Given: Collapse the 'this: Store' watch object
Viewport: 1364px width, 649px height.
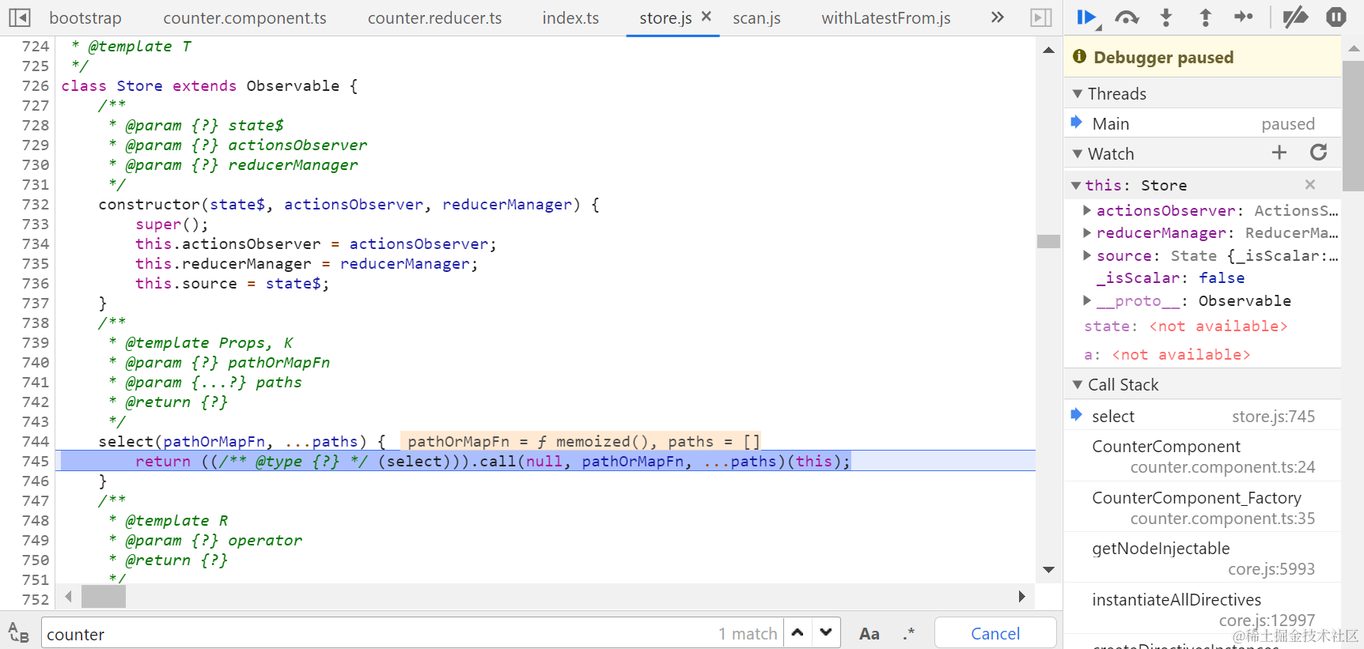Looking at the screenshot, I should click(1076, 185).
